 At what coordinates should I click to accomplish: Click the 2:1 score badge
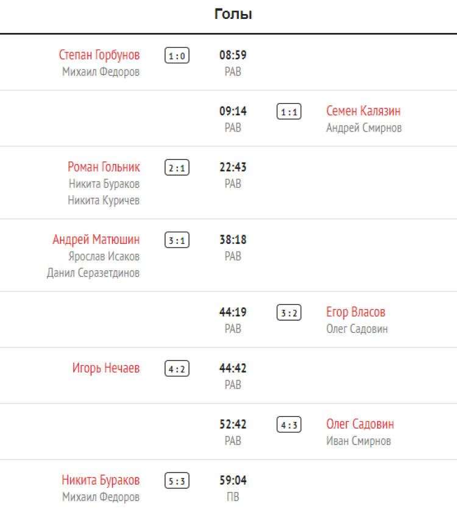177,168
